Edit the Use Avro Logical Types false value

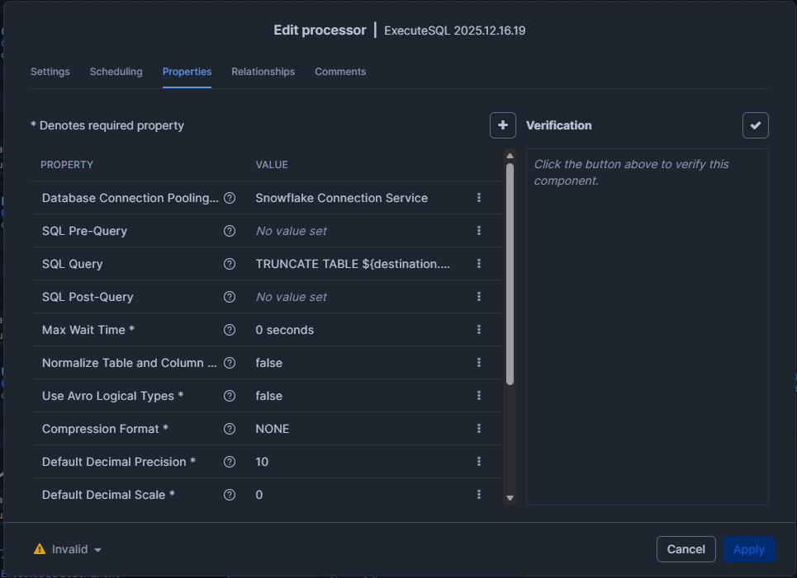[x=269, y=396]
